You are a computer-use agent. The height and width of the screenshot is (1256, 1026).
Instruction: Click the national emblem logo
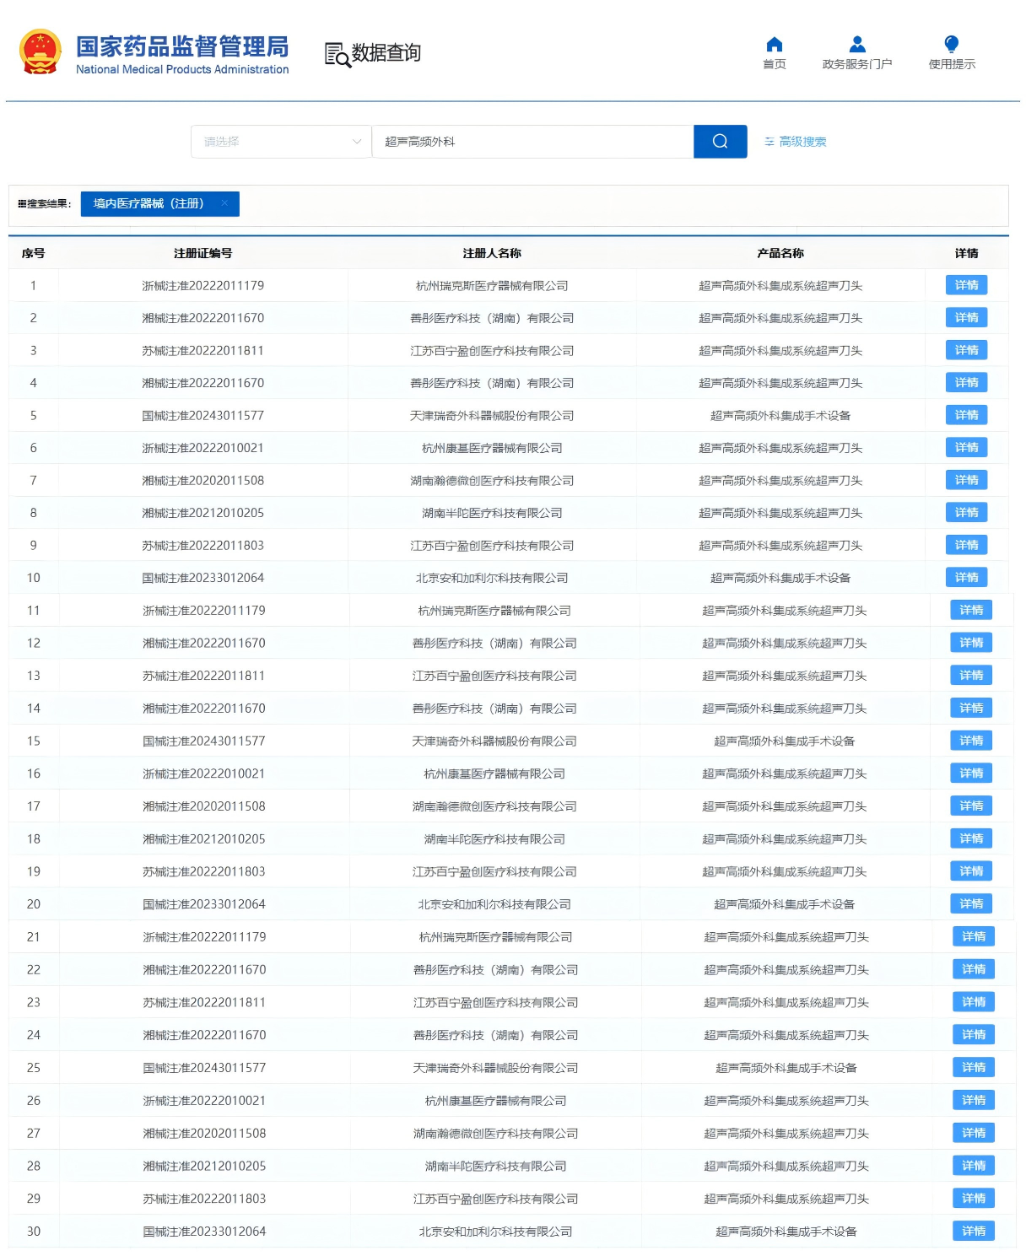pyautogui.click(x=40, y=52)
